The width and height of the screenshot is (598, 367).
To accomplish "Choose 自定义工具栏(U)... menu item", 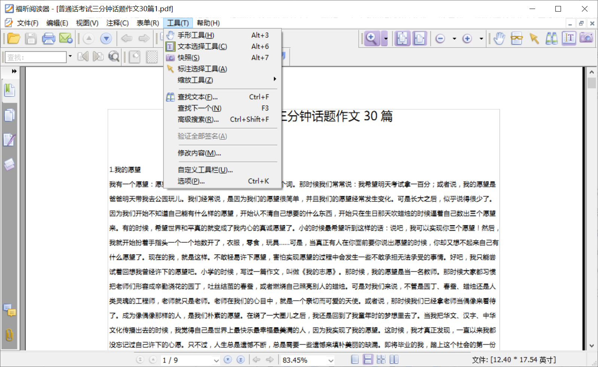I will (223, 170).
